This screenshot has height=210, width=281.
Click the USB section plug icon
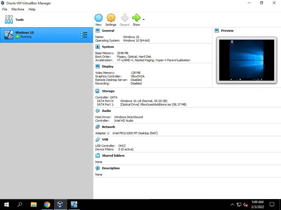pos(97,139)
